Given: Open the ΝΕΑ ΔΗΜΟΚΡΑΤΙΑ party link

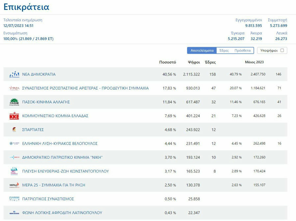Looking at the screenshot, I should 39,74.
